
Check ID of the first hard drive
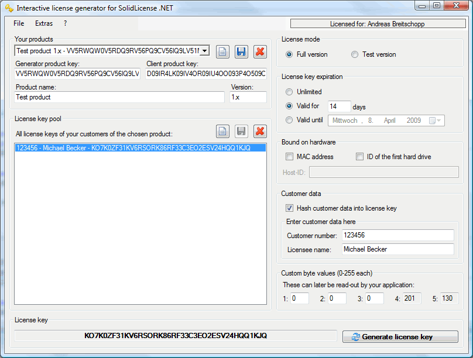[x=360, y=157]
